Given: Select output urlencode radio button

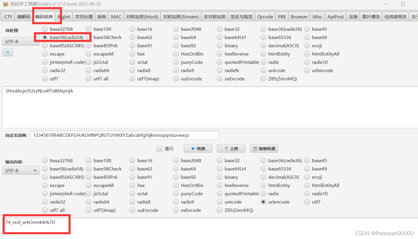Looking at the screenshot, I should [263, 202].
